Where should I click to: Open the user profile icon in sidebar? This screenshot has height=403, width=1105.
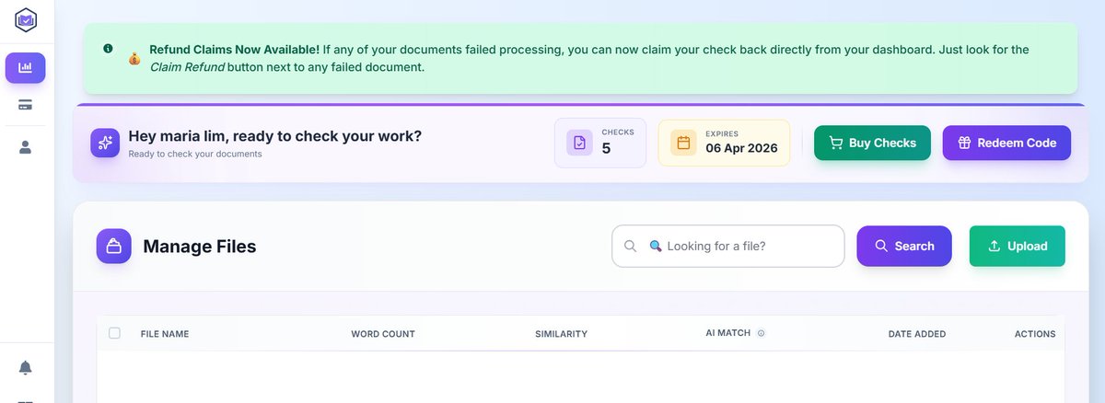pos(26,146)
